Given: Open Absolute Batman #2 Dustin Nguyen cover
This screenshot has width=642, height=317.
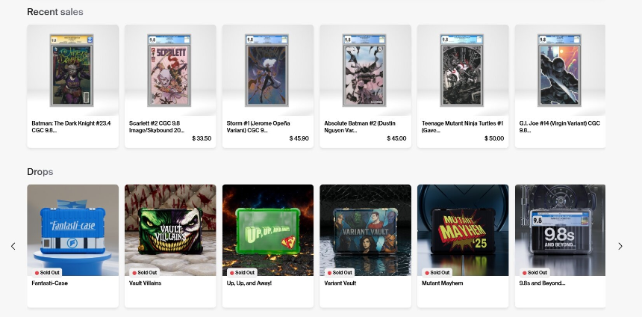Looking at the screenshot, I should click(x=364, y=70).
